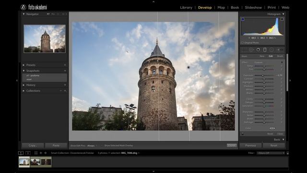Screen dimensions: 307x173
Task: Create snapshot with Snapshots plus icon
Action: (65, 71)
